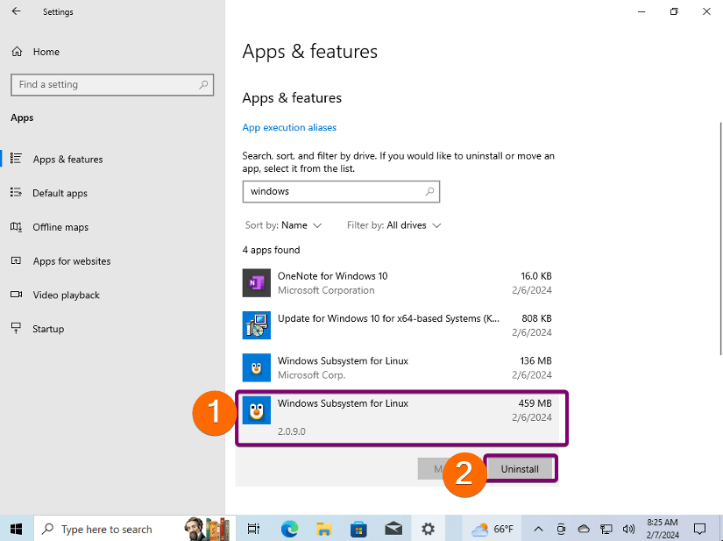Click the OneNote app icon

[257, 282]
